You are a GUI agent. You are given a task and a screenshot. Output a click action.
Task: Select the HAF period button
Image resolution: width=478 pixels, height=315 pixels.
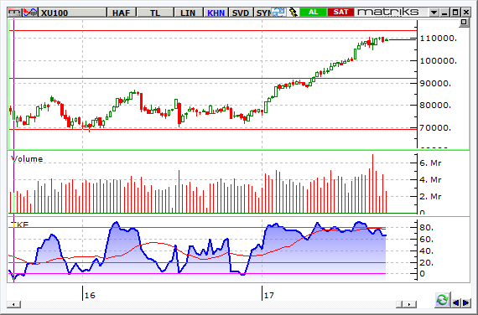122,13
